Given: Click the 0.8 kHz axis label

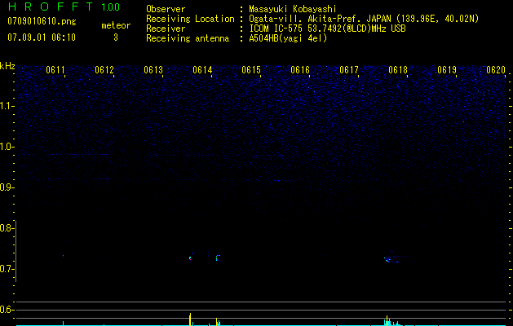Looking at the screenshot, I should [6, 228].
